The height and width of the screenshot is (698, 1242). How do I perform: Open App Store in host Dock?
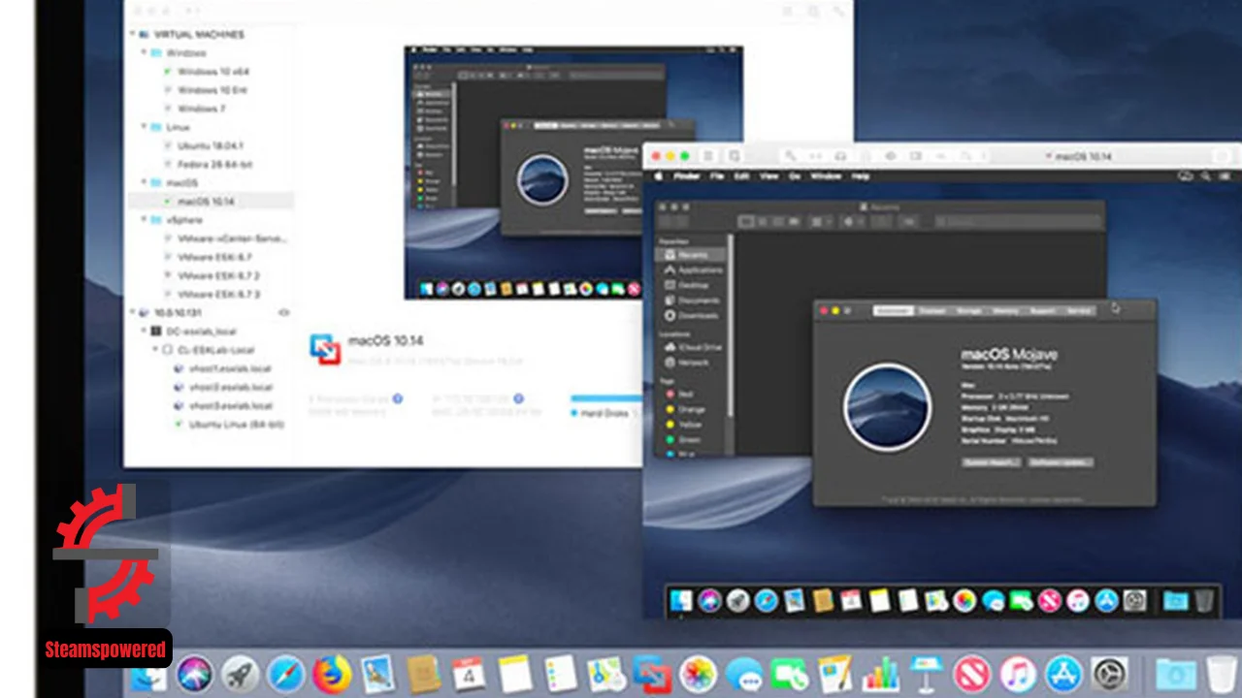tap(1063, 673)
